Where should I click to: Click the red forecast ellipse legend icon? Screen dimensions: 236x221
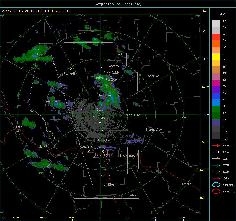click(216, 191)
